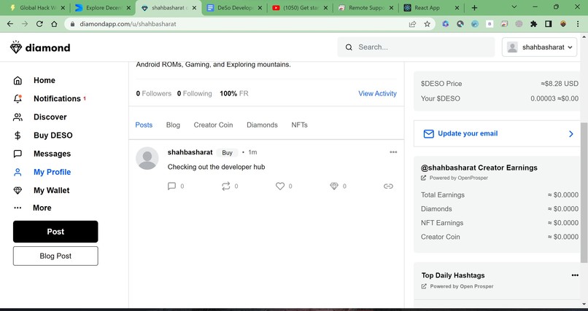588x311 pixels.
Task: Click the repost icon on the post
Action: tap(225, 186)
